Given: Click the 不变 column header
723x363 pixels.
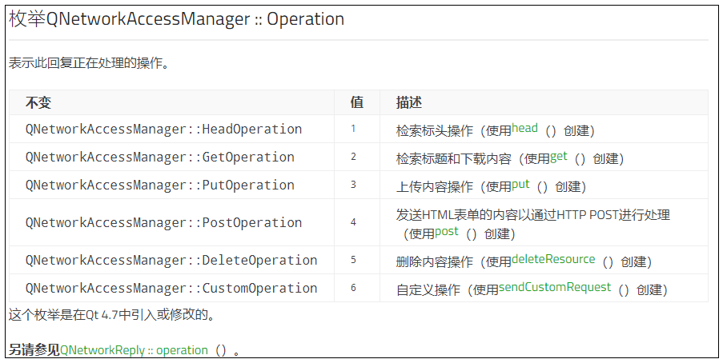Looking at the screenshot, I should pyautogui.click(x=38, y=102).
